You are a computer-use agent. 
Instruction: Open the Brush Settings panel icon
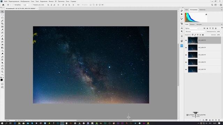[x=182, y=19]
